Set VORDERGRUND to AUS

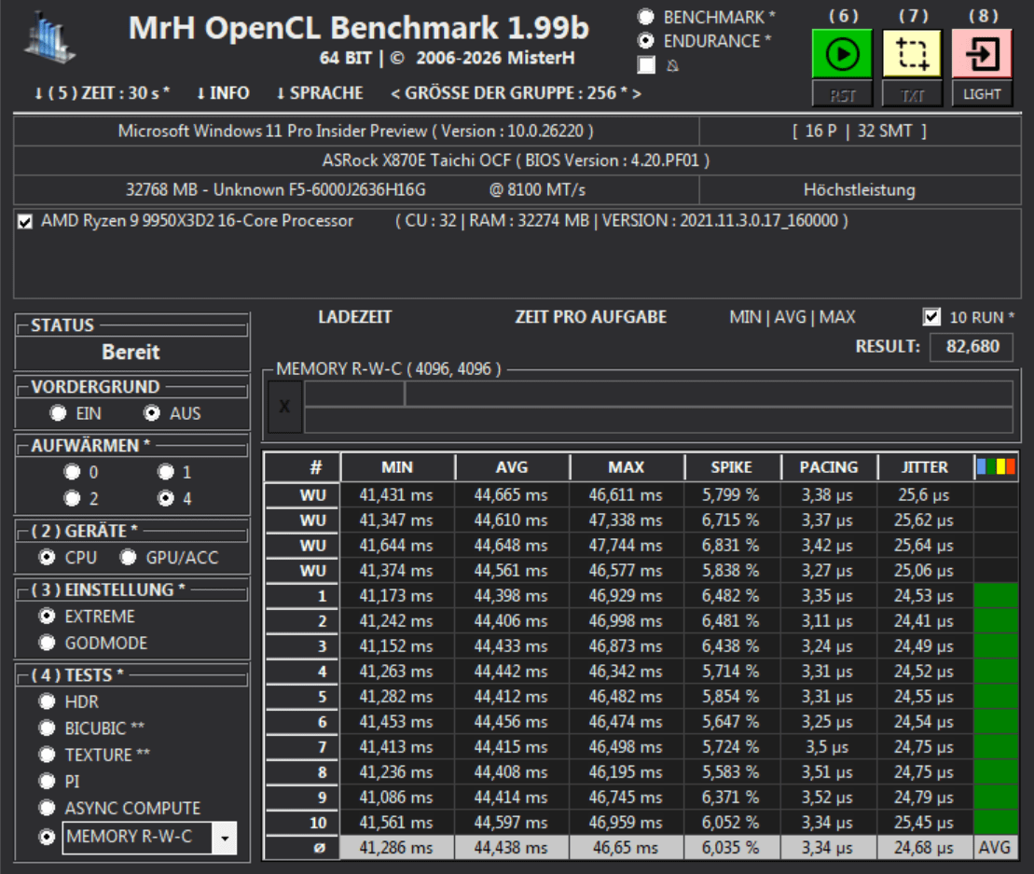coord(152,413)
